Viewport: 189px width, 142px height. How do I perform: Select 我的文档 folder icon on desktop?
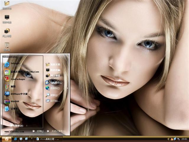coord(7,5)
